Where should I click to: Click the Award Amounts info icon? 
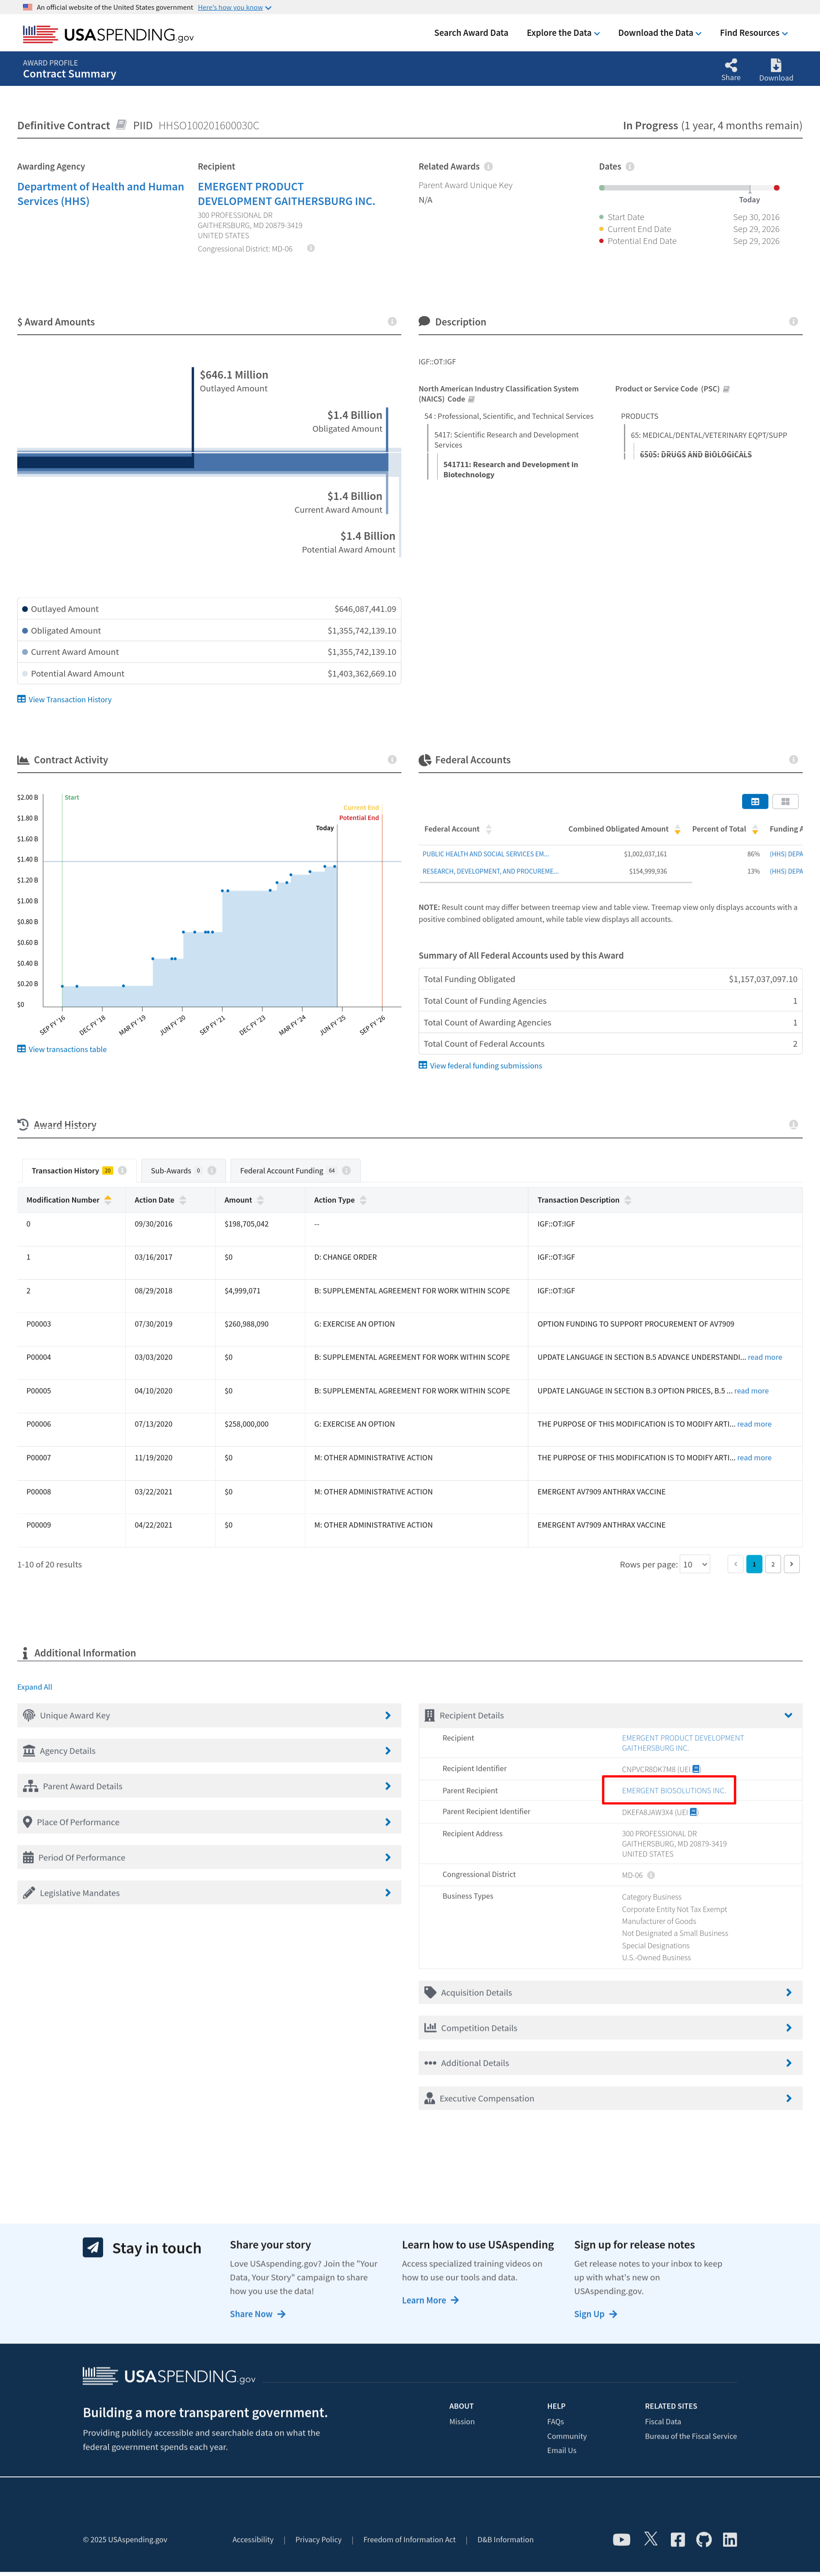point(392,322)
